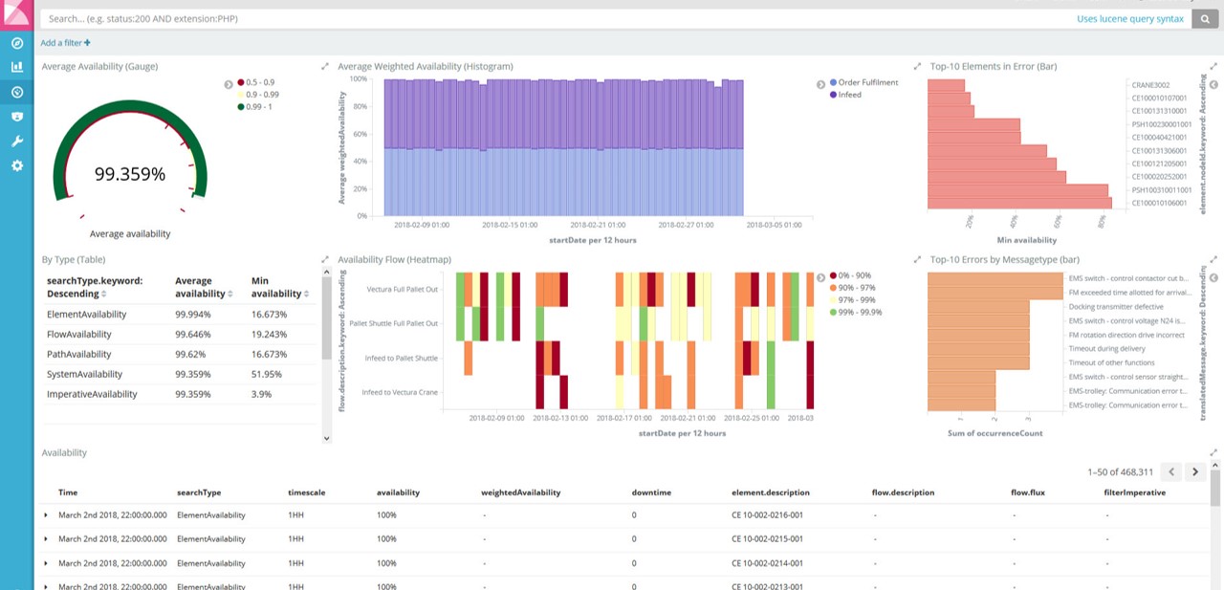
Task: Click 0.9 - 0.99 legend color swatch
Action: 241,95
